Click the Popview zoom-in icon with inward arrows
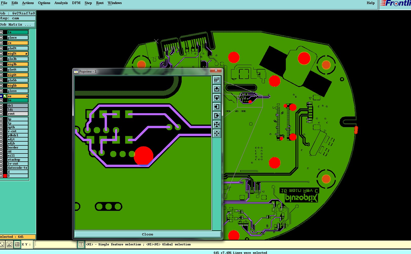Image resolution: width=411 pixels, height=254 pixels. (x=217, y=125)
